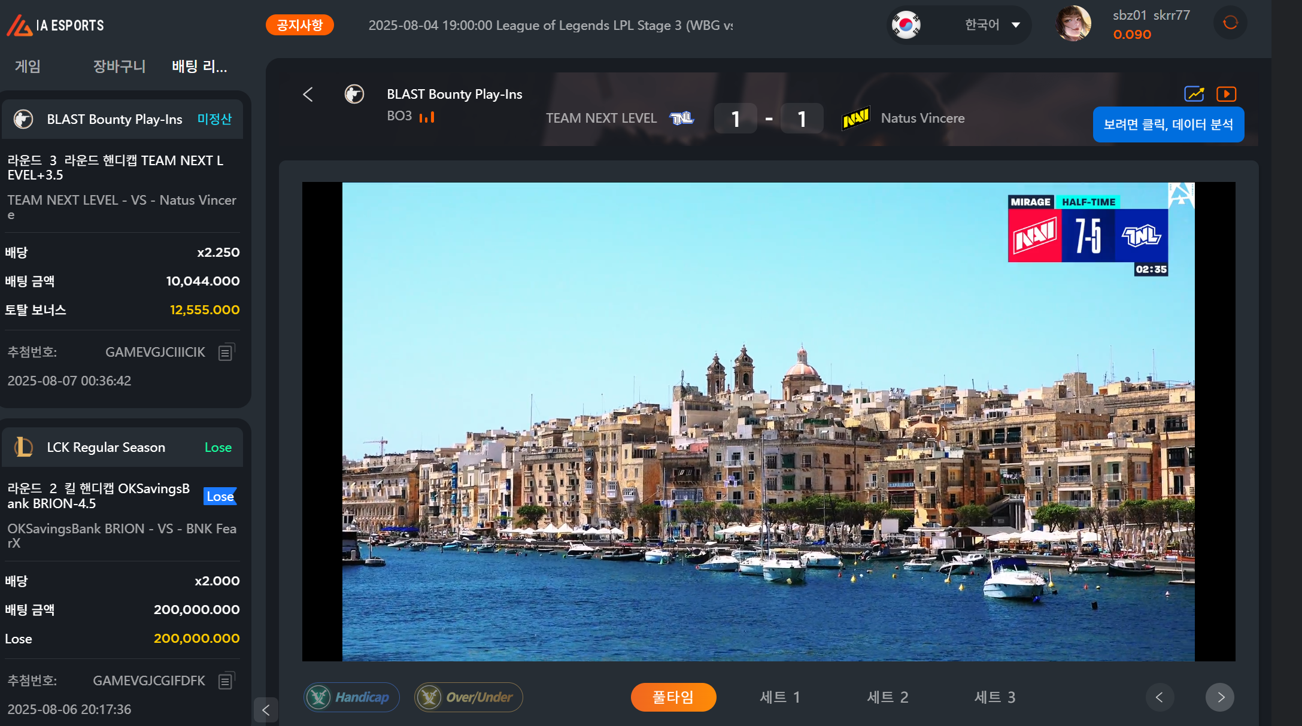Collapse the left sidebar panel
The width and height of the screenshot is (1302, 726).
pyautogui.click(x=266, y=710)
